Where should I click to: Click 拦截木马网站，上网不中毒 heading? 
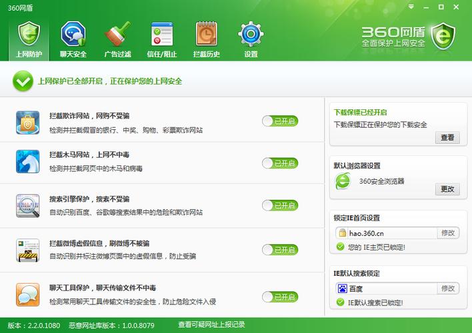point(89,155)
